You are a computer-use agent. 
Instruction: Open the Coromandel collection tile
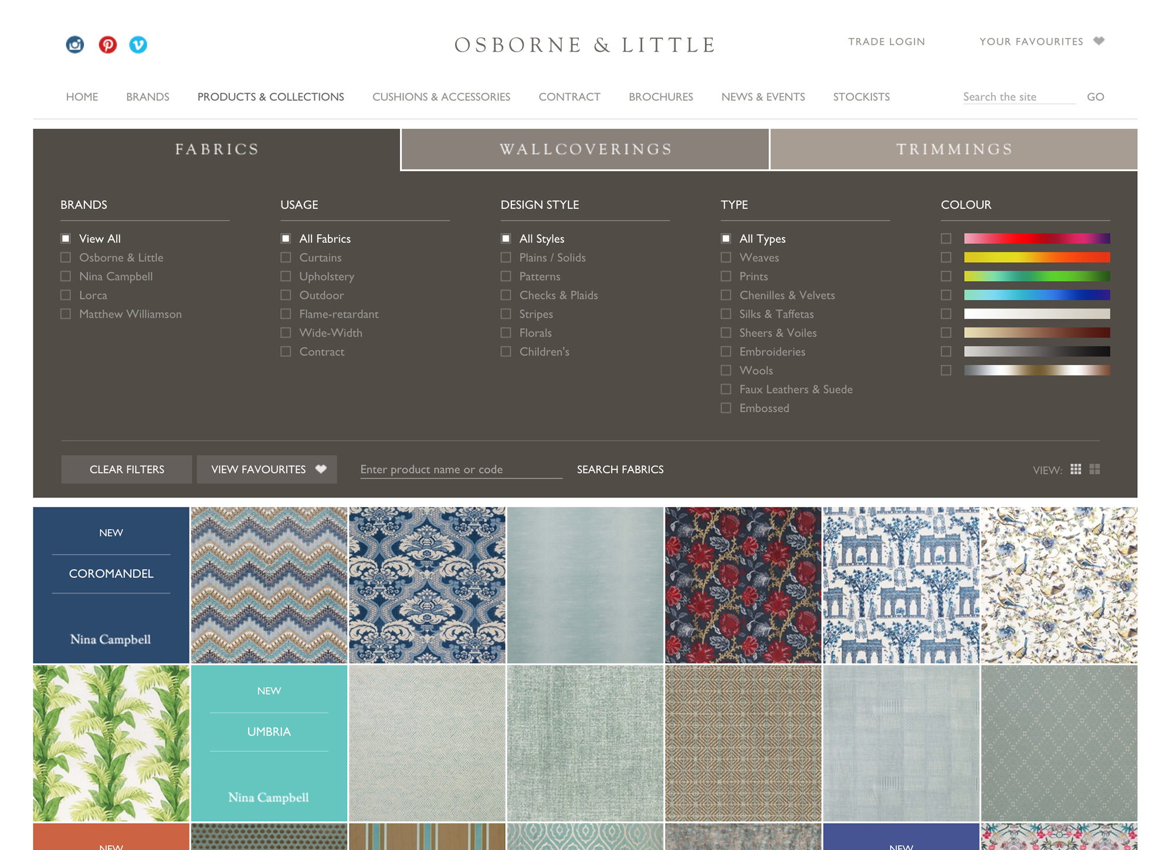[111, 585]
